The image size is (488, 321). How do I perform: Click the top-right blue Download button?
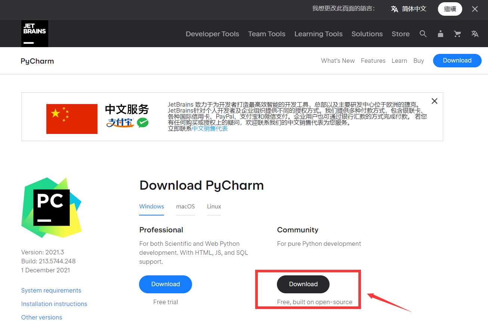point(457,61)
